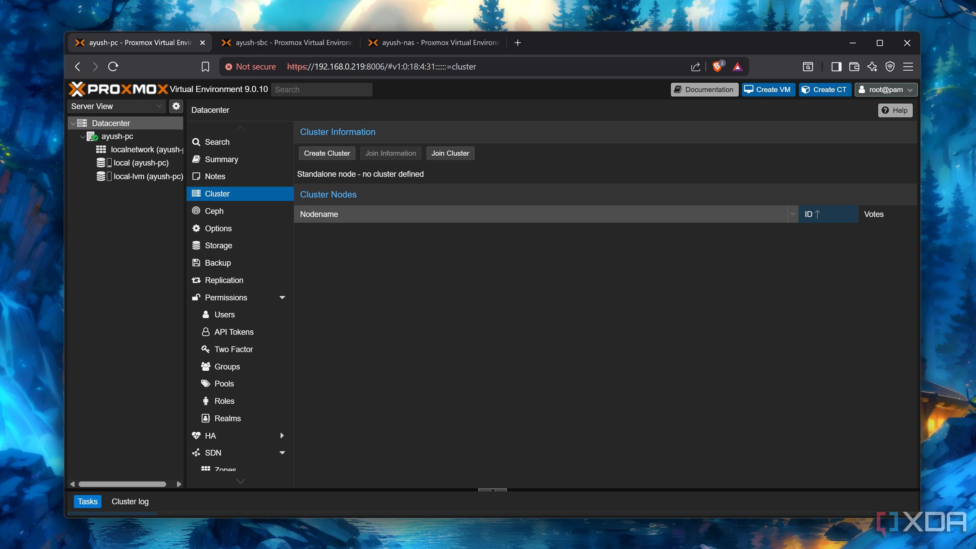Open the Pools page
This screenshot has width=976, height=549.
pyautogui.click(x=240, y=384)
